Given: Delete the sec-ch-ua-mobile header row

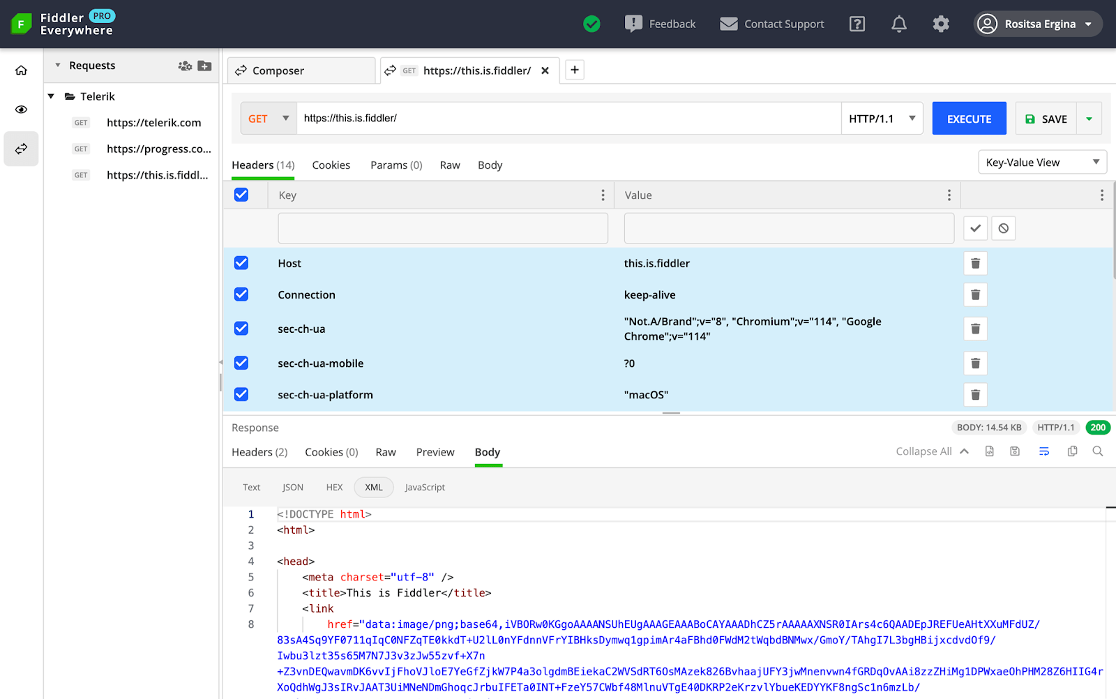Looking at the screenshot, I should point(976,363).
